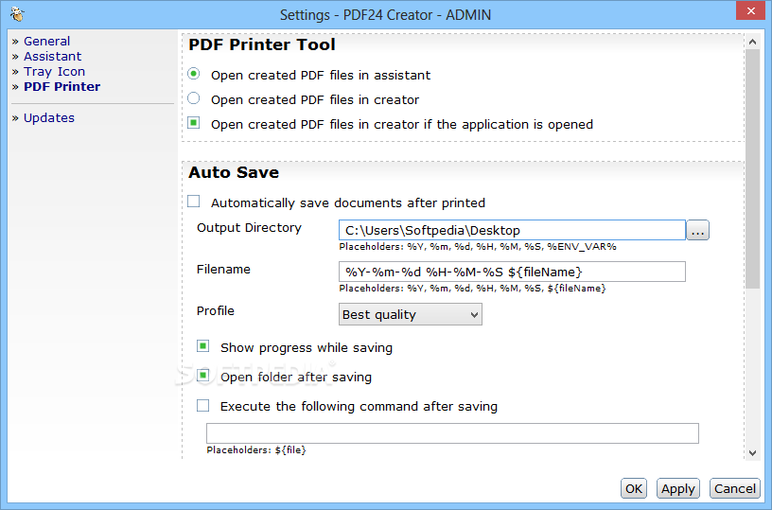Screen dimensions: 772x510
Task: Close the Settings window
Action: [751, 10]
